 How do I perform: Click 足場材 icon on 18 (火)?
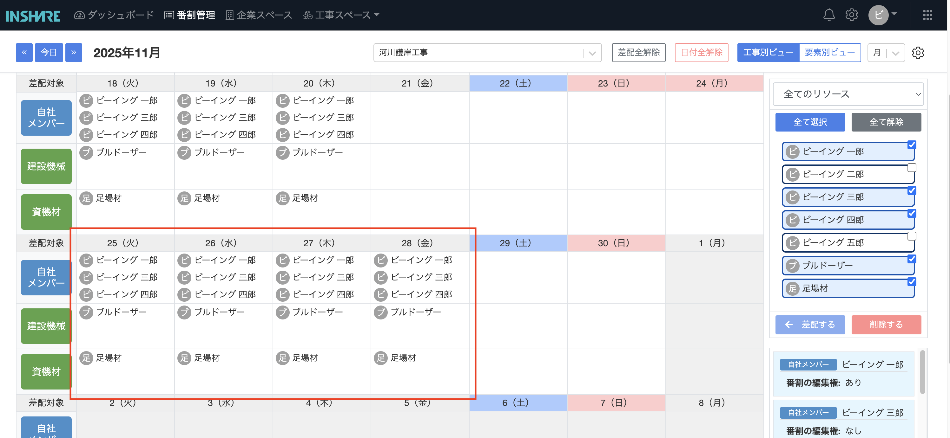pyautogui.click(x=86, y=198)
